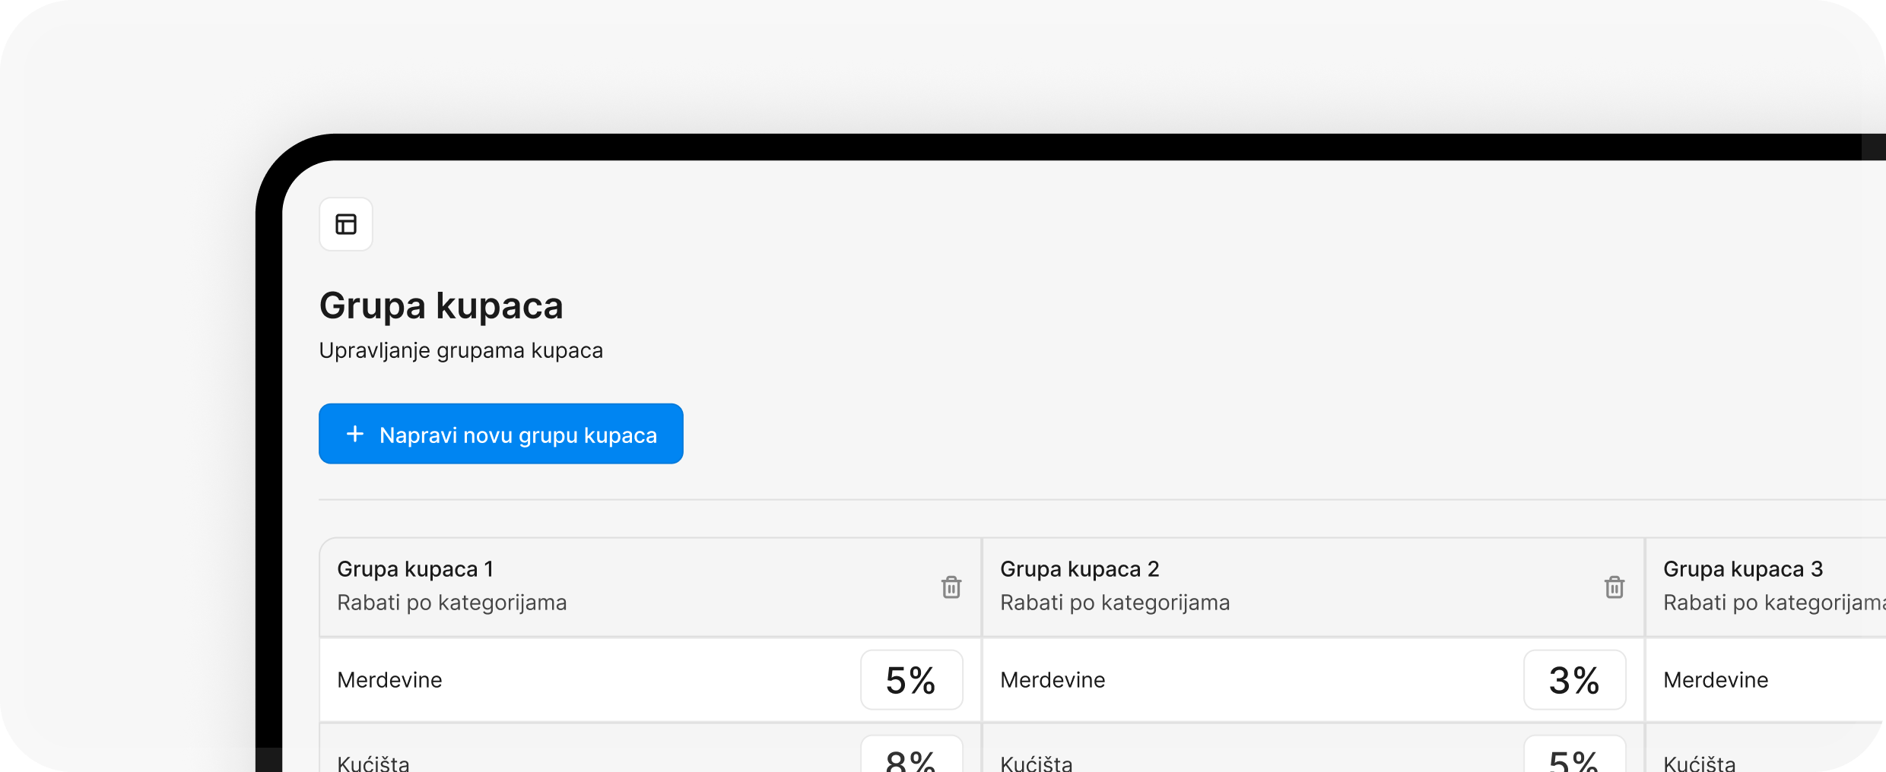
Task: Edit Kućišta 8% discount in Grupa 1
Action: click(912, 754)
